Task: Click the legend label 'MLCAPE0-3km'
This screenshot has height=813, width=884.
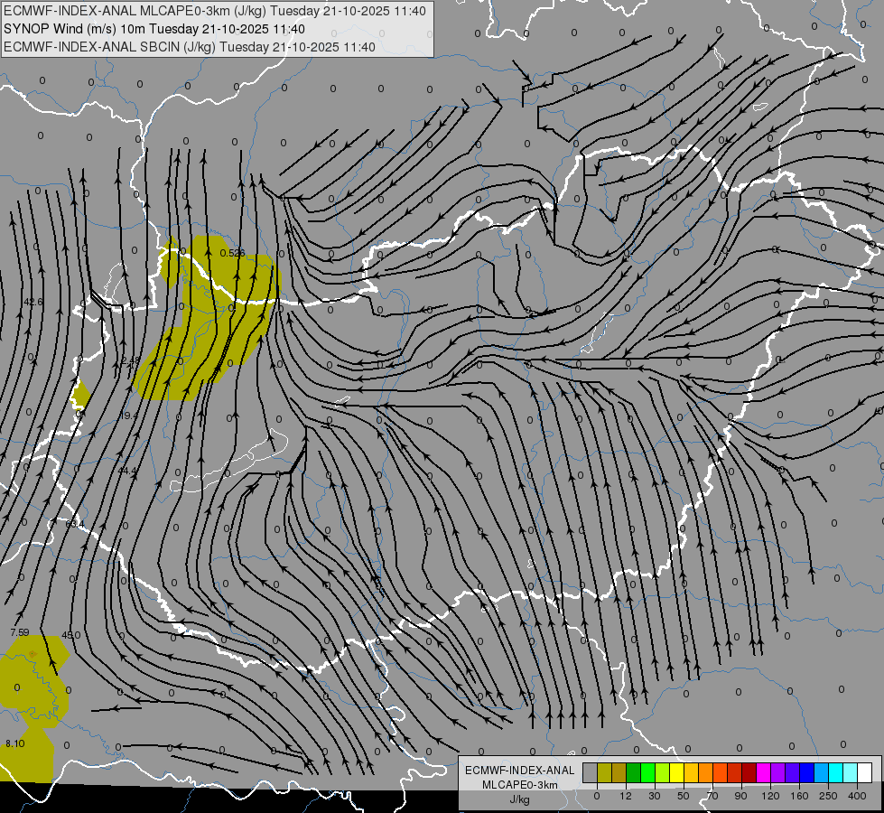Action: [520, 785]
